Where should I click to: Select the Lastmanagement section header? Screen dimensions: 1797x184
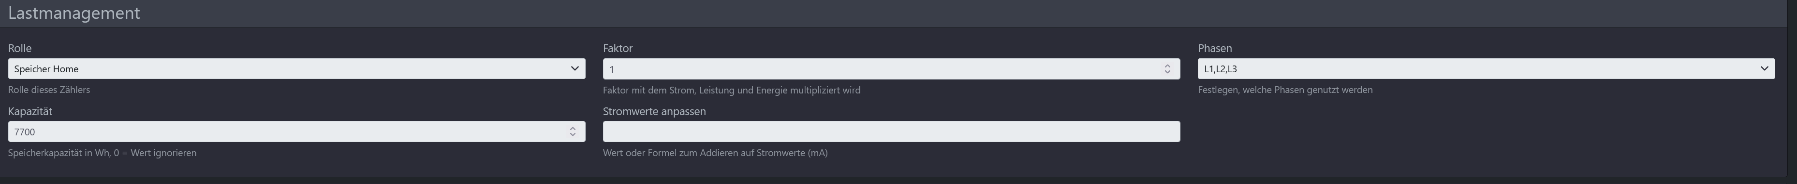click(x=74, y=13)
